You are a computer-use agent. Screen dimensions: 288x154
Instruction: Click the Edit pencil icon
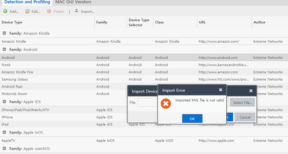click(27, 11)
